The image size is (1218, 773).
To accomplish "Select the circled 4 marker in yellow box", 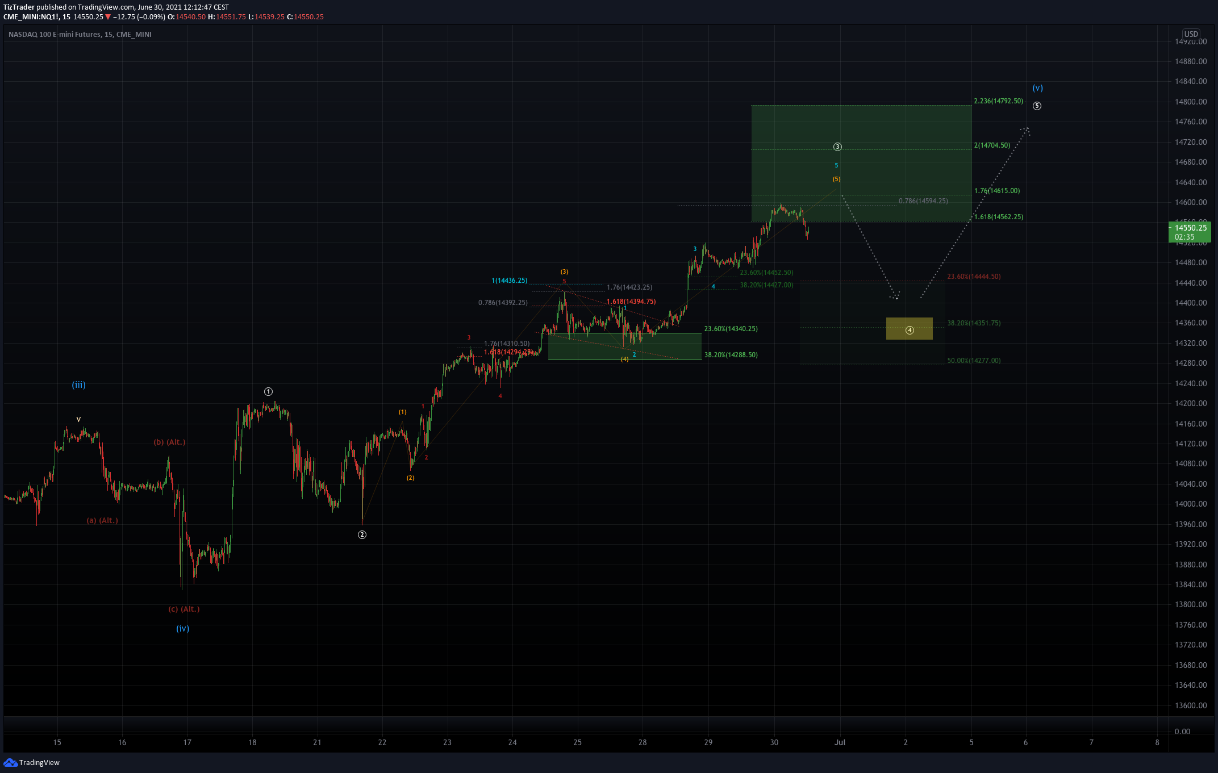I will (x=910, y=330).
